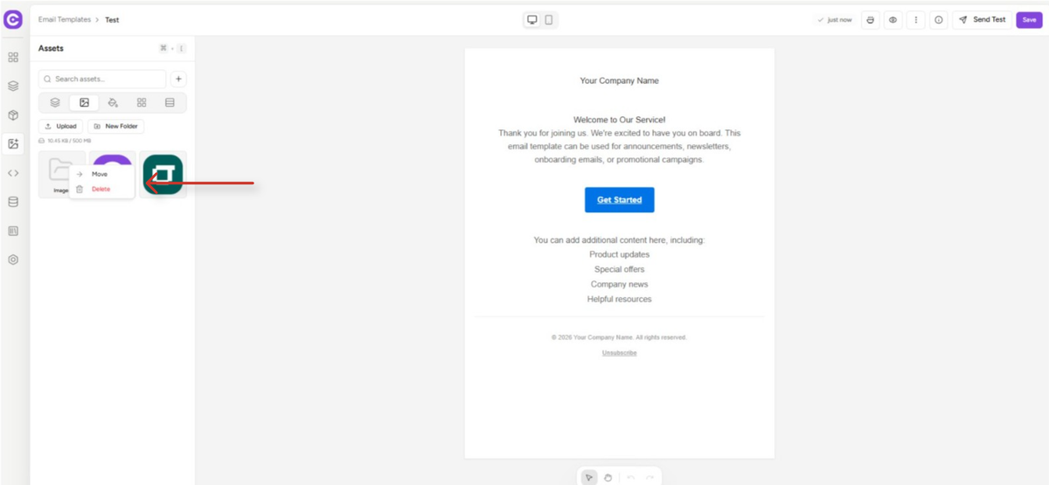The image size is (1049, 485).
Task: Choose the hand pan tool at bottom
Action: [x=608, y=477]
